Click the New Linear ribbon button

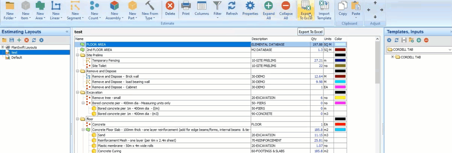(56, 10)
